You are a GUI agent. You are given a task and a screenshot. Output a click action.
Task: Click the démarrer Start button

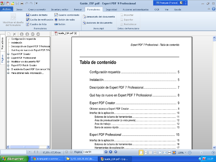[14, 159]
